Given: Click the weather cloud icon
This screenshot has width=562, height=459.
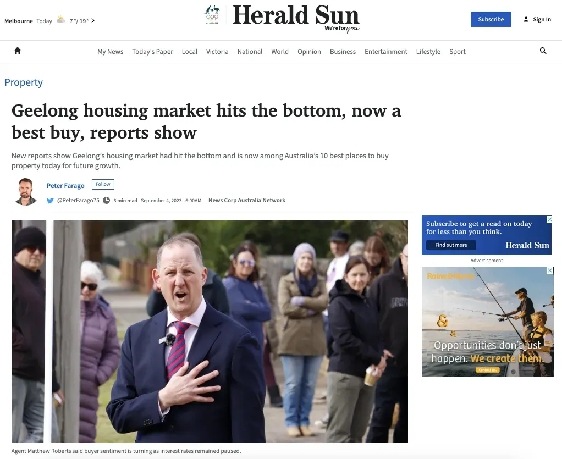Looking at the screenshot, I should (61, 20).
